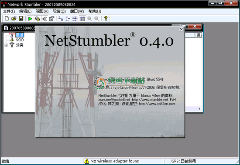Screen dimensions: 240x165
Task: Toggle the speaker sound icon in toolbar
Action: tap(45, 19)
